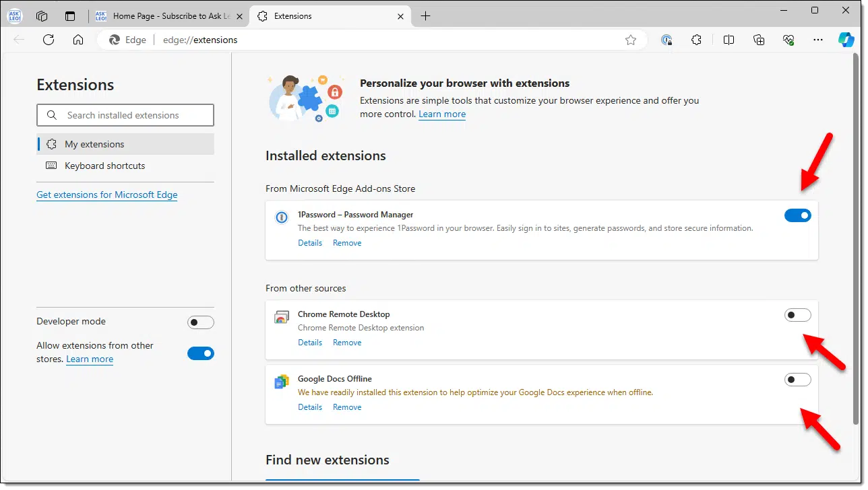Image resolution: width=868 pixels, height=490 pixels.
Task: Click the Chrome Remote Desktop extension icon
Action: pos(282,317)
